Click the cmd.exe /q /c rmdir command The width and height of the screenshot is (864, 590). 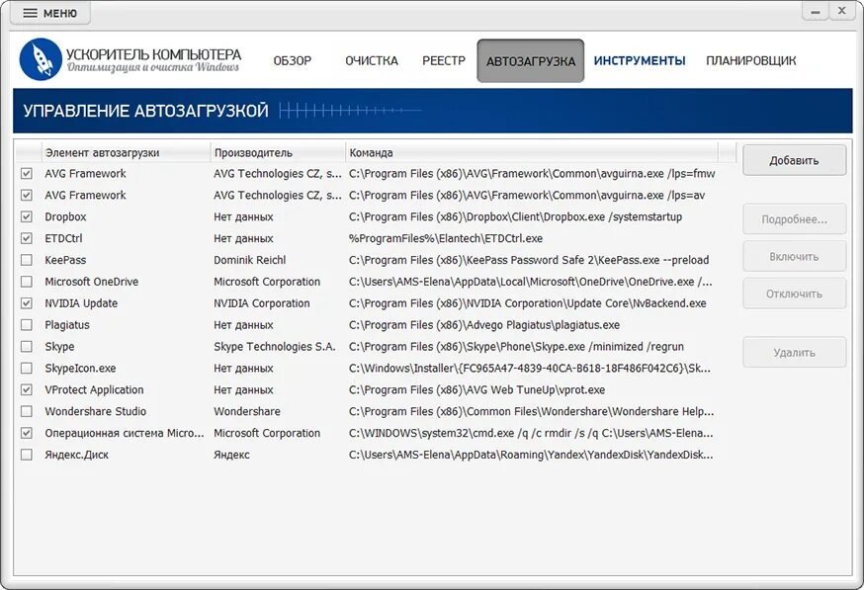(531, 433)
